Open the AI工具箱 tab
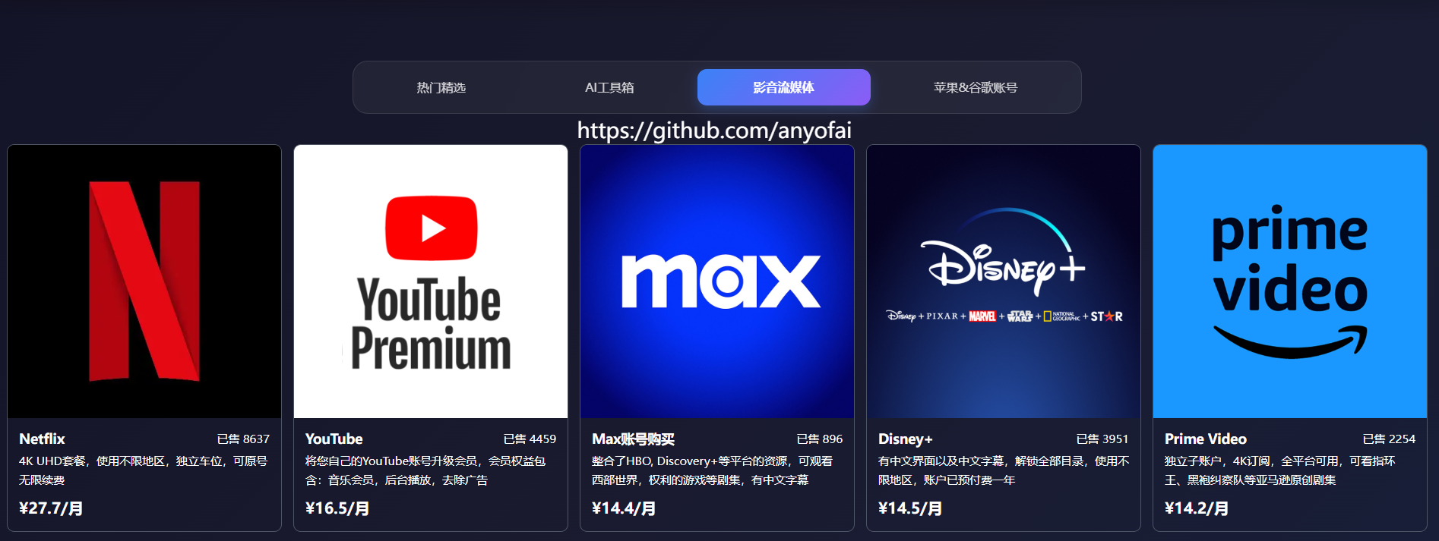Image resolution: width=1439 pixels, height=541 pixels. click(x=609, y=88)
